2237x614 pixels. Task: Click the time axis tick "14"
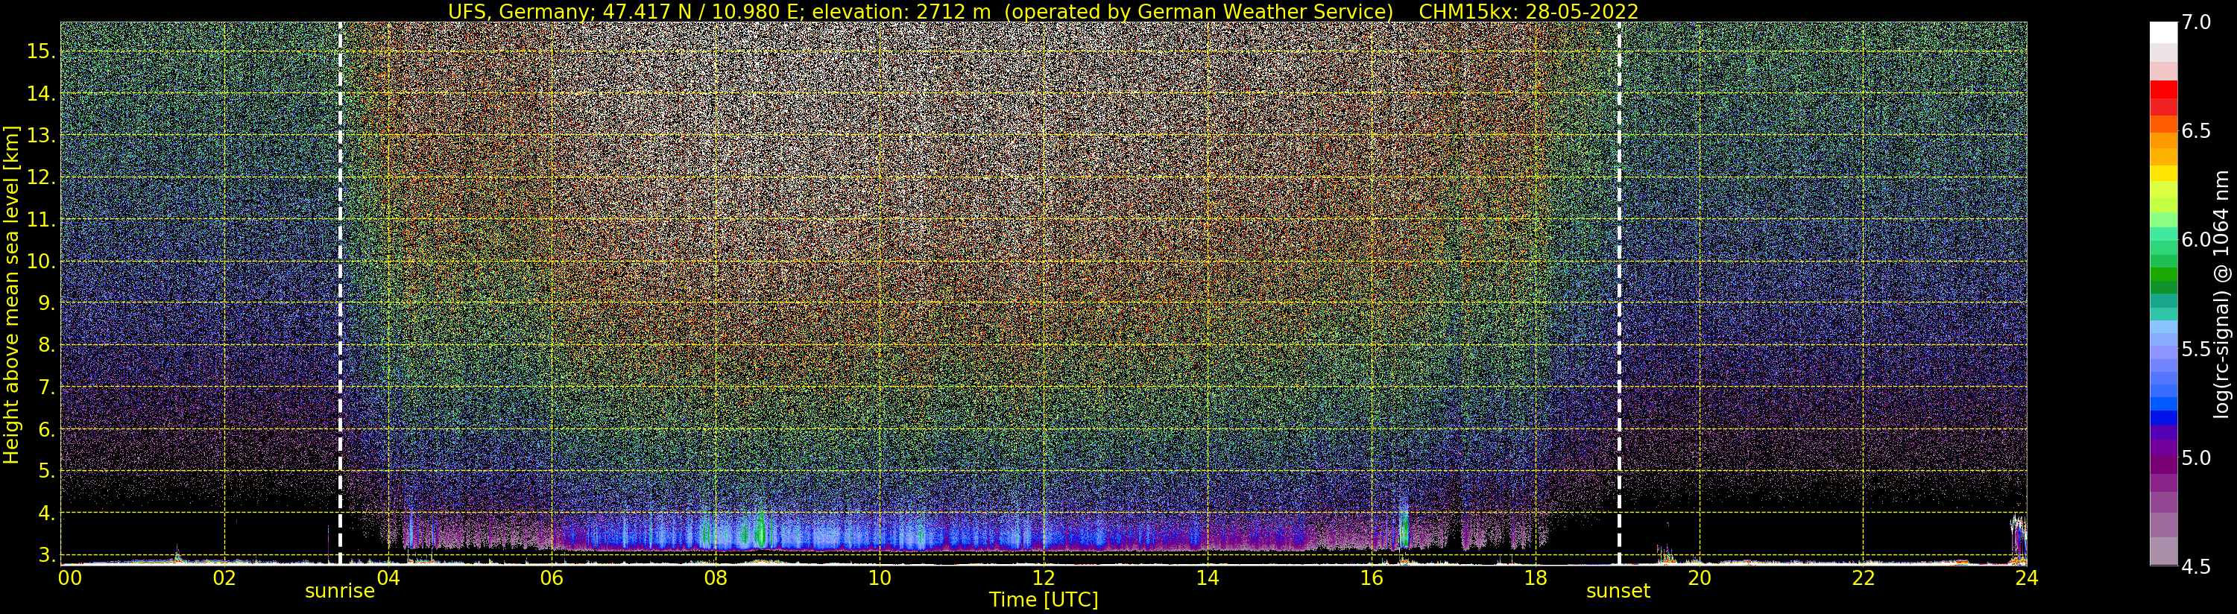[x=1207, y=578]
